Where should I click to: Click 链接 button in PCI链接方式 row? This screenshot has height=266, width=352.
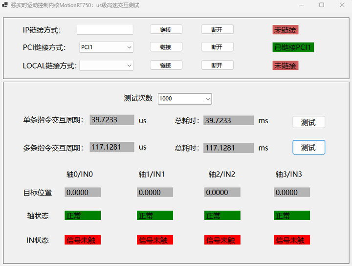[166, 47]
